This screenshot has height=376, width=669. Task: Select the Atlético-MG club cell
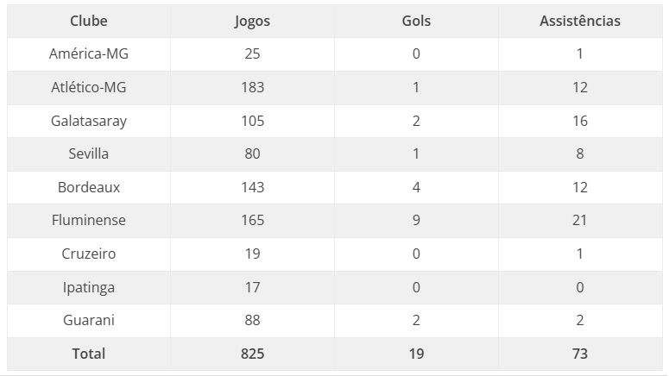tap(89, 87)
